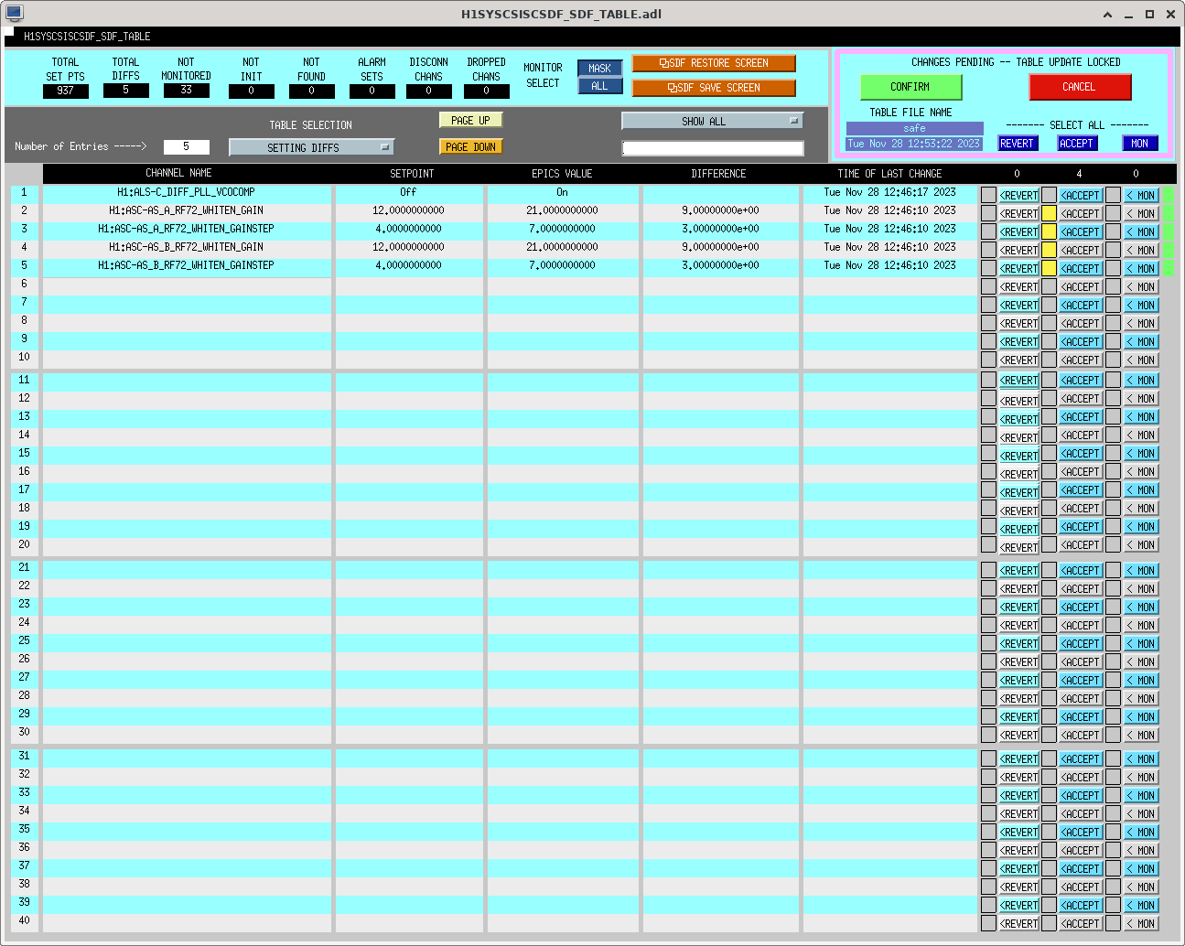Click ACCEPT for row 30
Image resolution: width=1185 pixels, height=946 pixels.
1081,736
